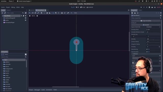Open the Editor menu
Viewport: 163px width, 92px height.
(x=18, y=7)
